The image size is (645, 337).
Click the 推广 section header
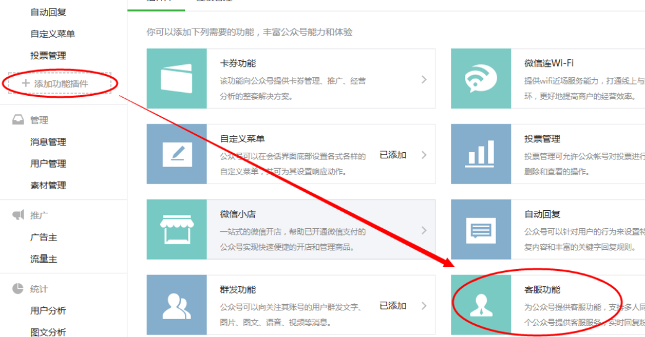[39, 215]
